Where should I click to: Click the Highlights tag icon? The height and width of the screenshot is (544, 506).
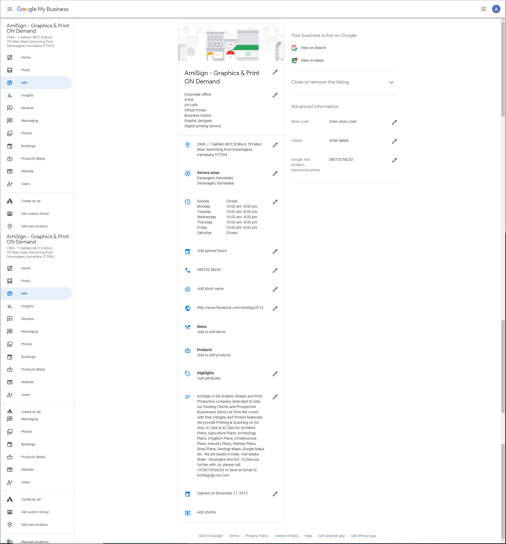[x=188, y=374]
